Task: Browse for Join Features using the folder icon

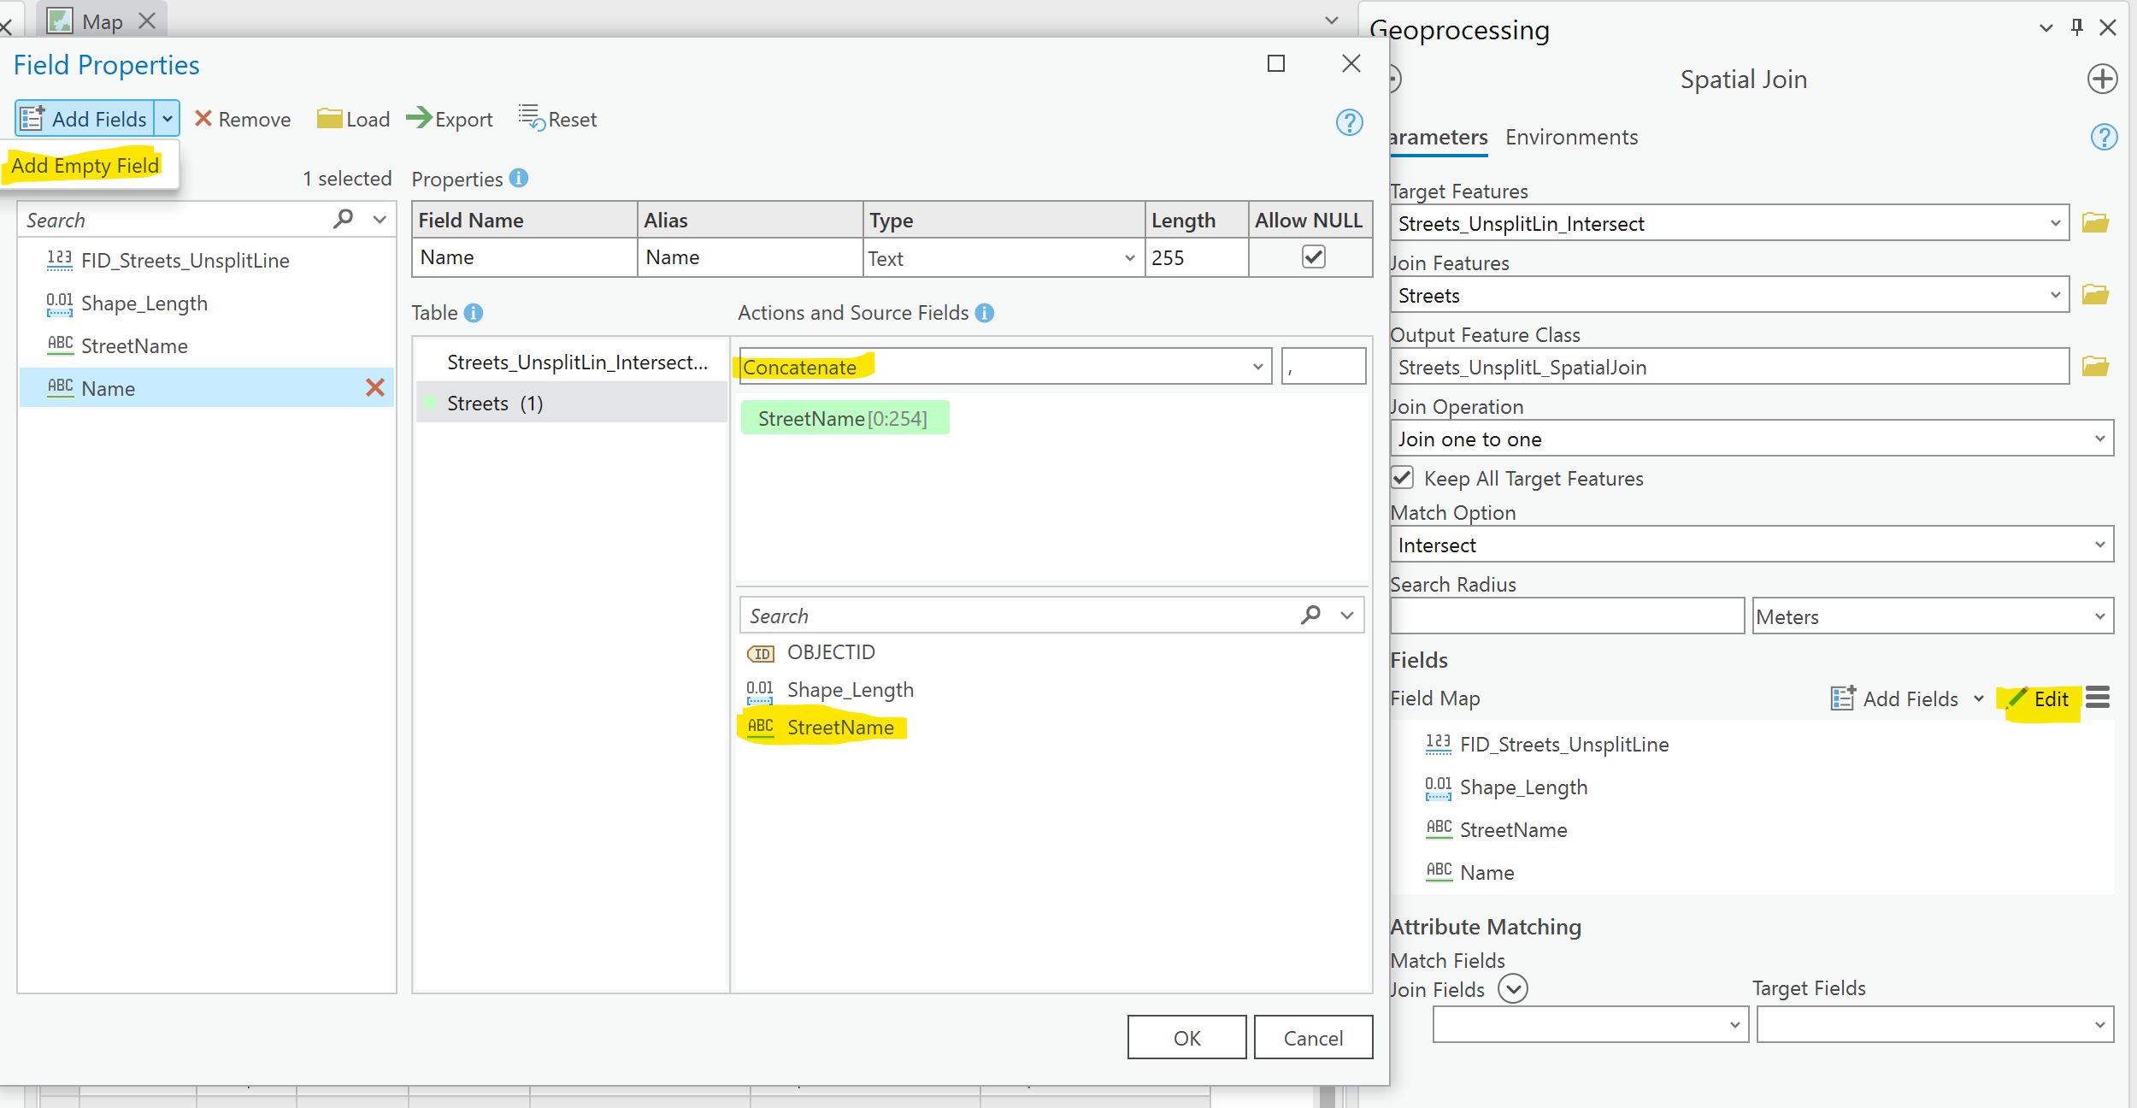Action: point(2097,295)
